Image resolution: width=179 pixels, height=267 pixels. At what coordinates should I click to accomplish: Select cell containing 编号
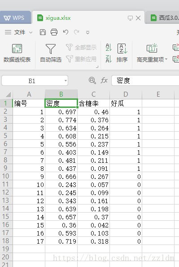coord(29,103)
